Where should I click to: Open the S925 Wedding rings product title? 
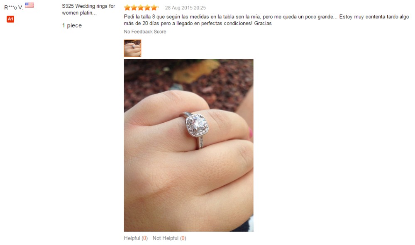88,9
